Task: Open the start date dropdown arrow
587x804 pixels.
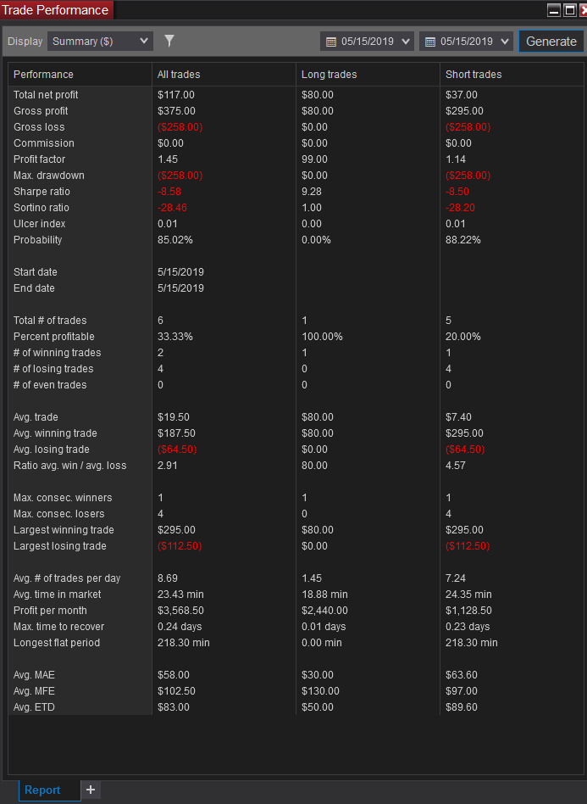Action: [406, 42]
